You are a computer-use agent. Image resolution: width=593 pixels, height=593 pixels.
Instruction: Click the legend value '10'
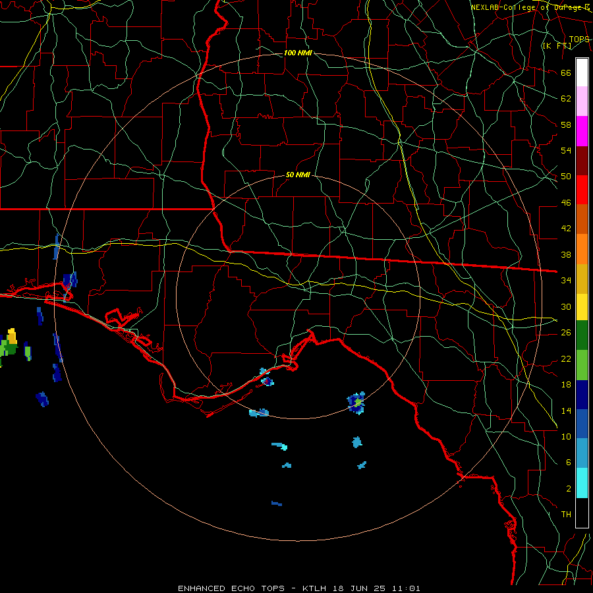pos(566,436)
